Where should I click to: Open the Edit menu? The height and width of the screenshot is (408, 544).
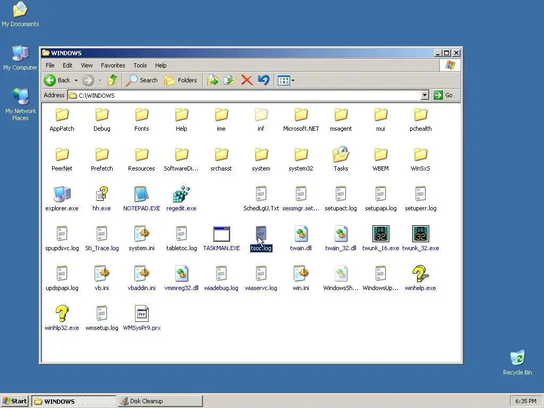point(67,65)
